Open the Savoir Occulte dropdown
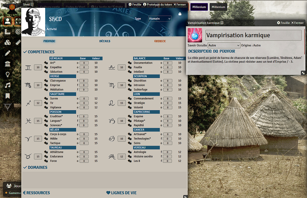This screenshot has height=198, width=307. pyautogui.click(x=224, y=45)
